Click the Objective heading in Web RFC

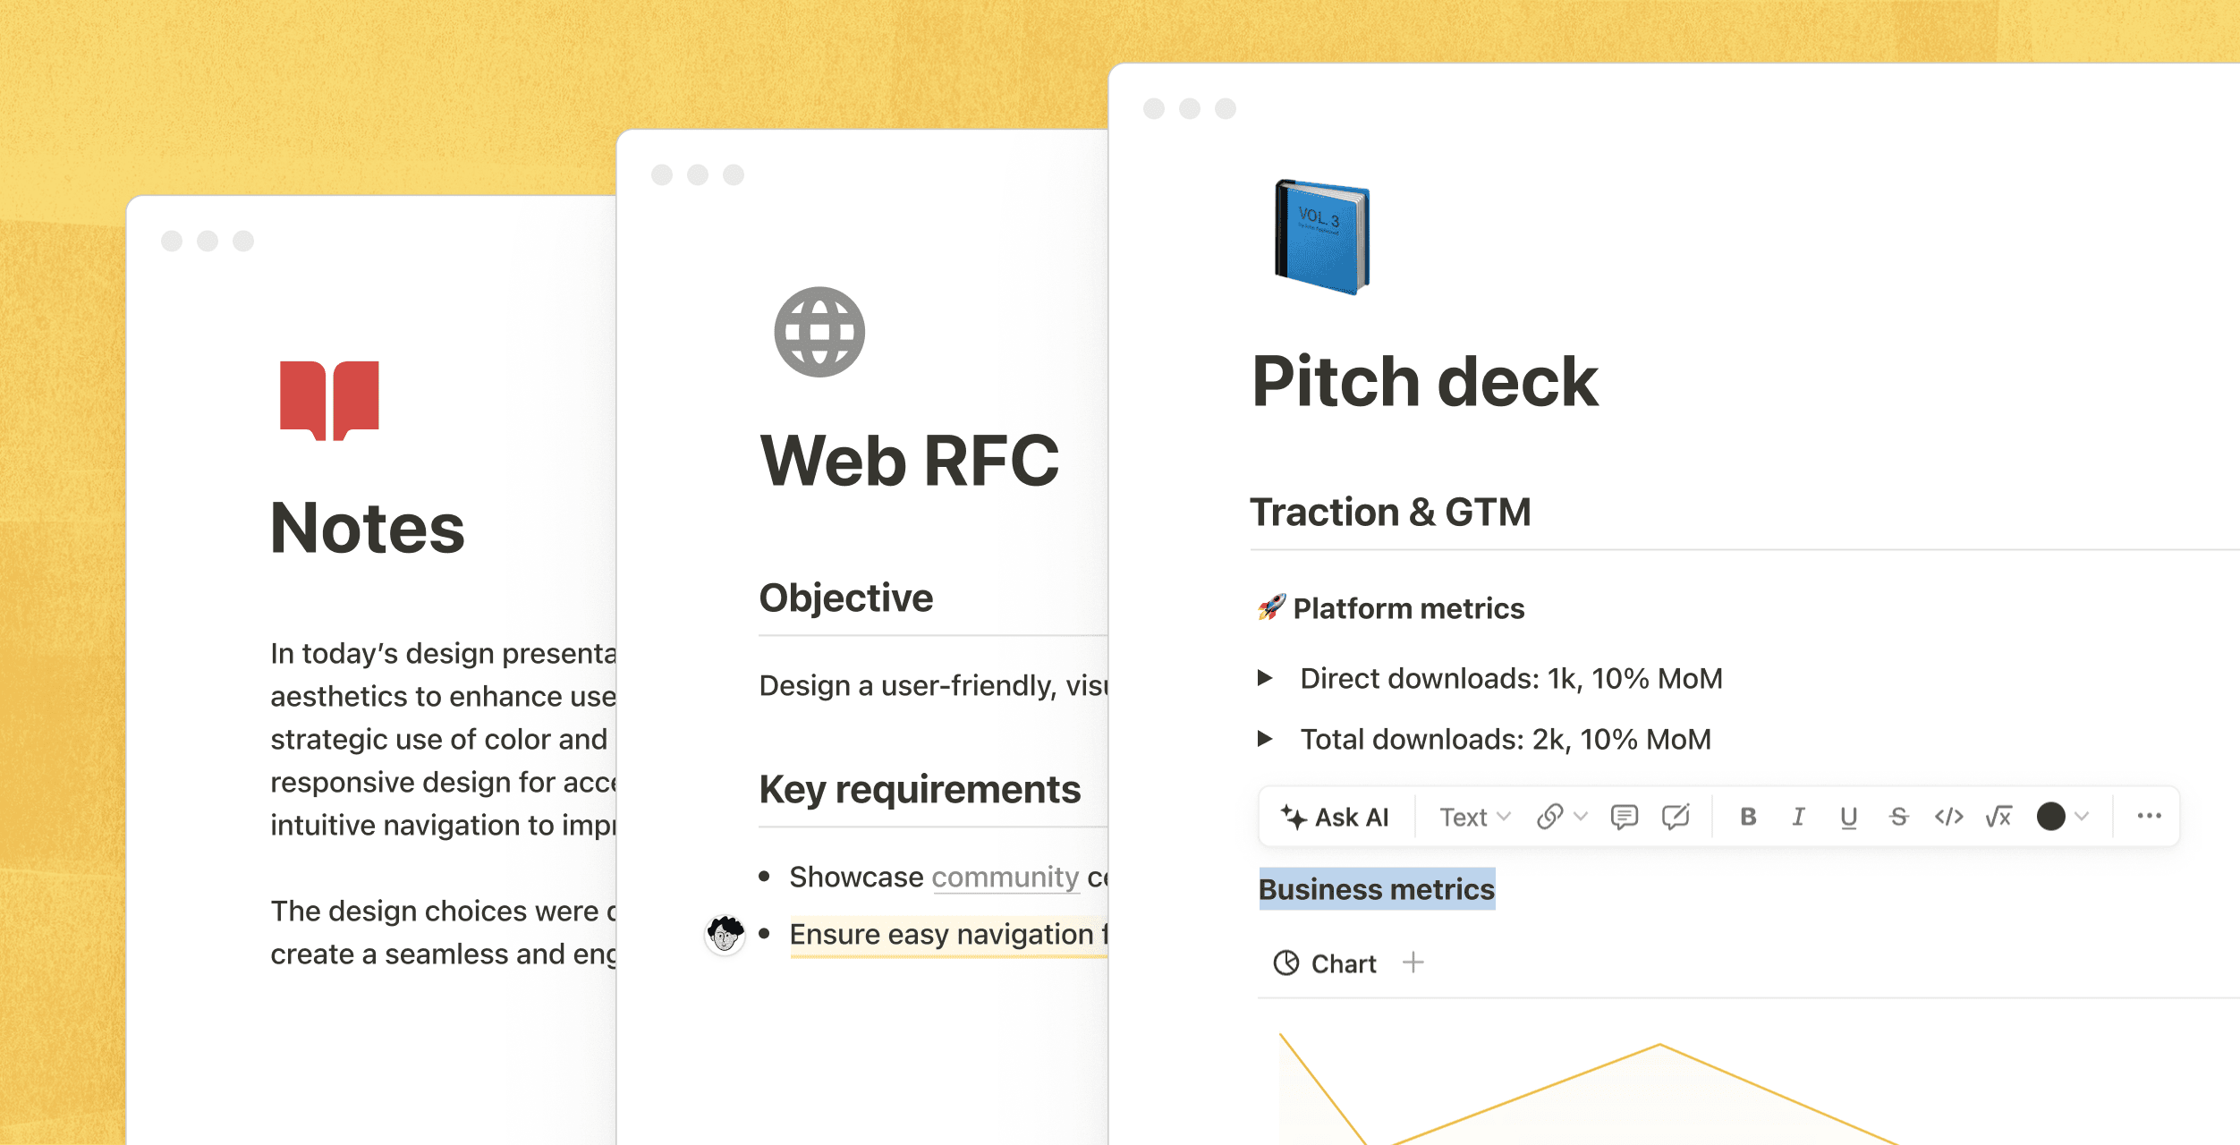click(846, 598)
